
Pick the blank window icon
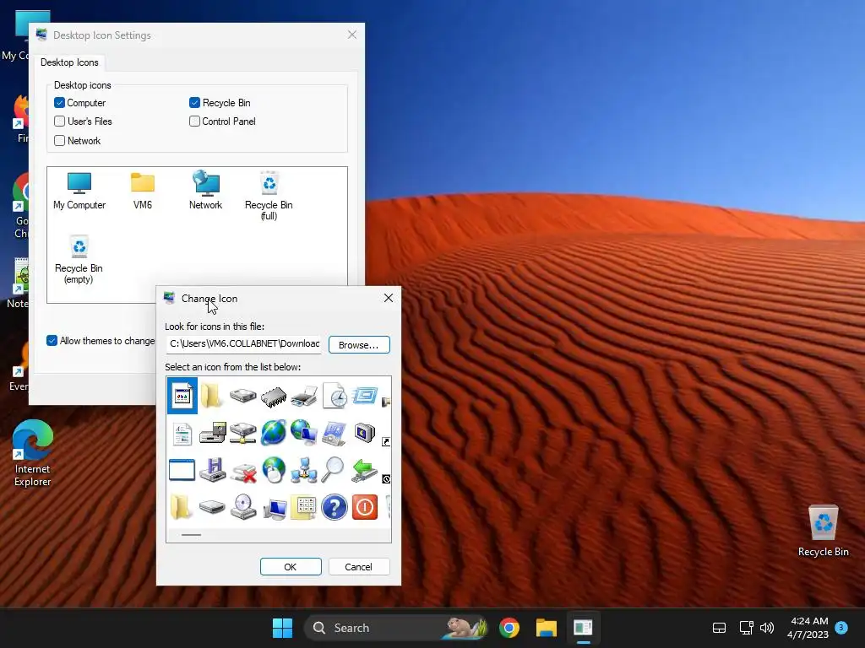point(182,470)
